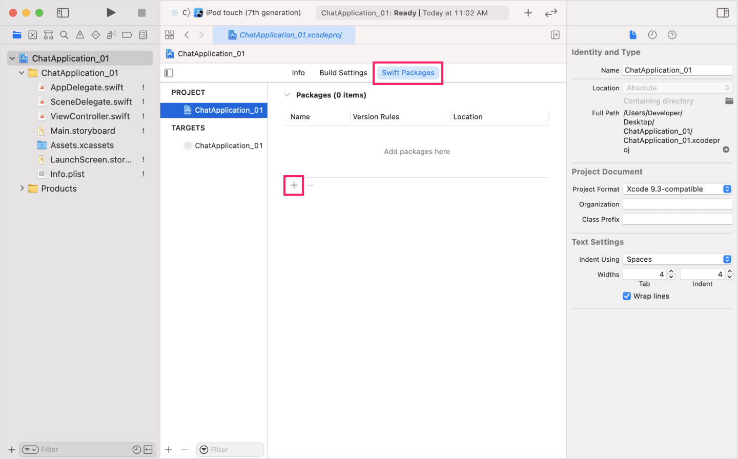Click the code review arrows button

point(551,13)
